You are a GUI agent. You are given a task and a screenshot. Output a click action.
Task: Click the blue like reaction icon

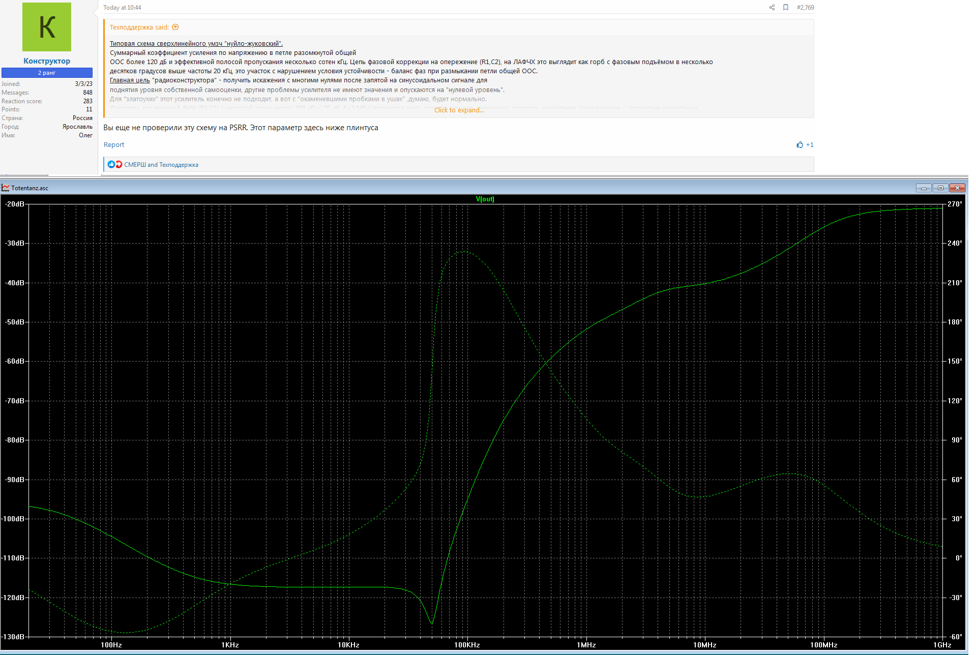[111, 164]
